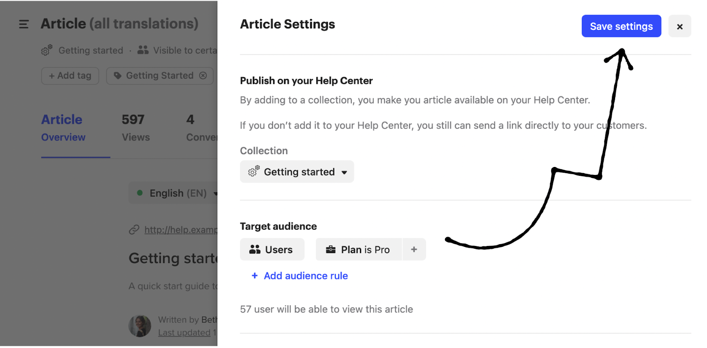Click Save settings button
The height and width of the screenshot is (348, 707).
[x=621, y=26]
